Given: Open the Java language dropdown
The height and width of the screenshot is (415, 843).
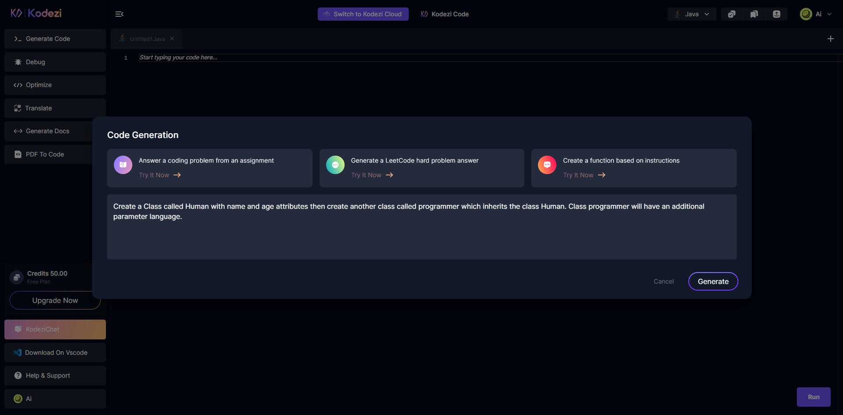Looking at the screenshot, I should pos(692,14).
